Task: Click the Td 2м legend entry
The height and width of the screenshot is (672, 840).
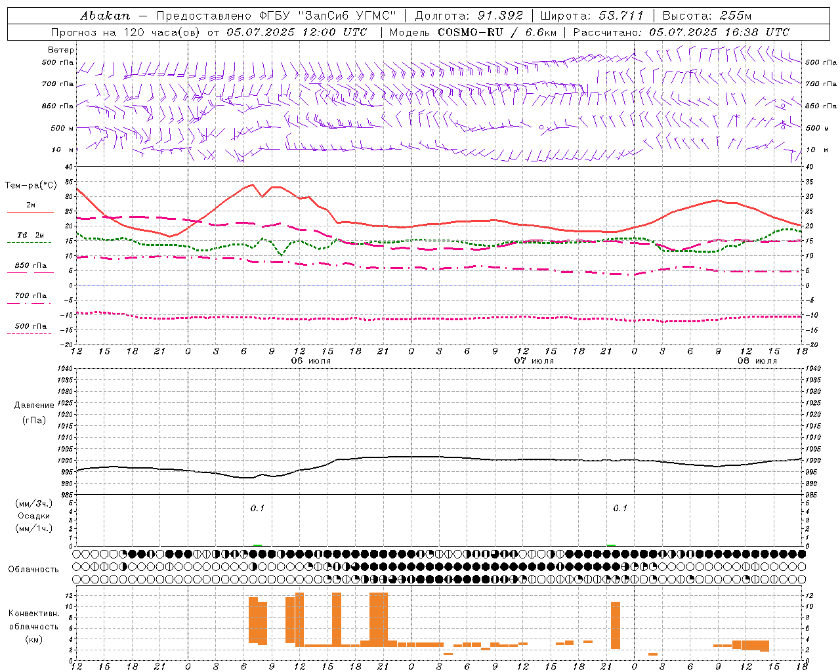Action: [31, 235]
